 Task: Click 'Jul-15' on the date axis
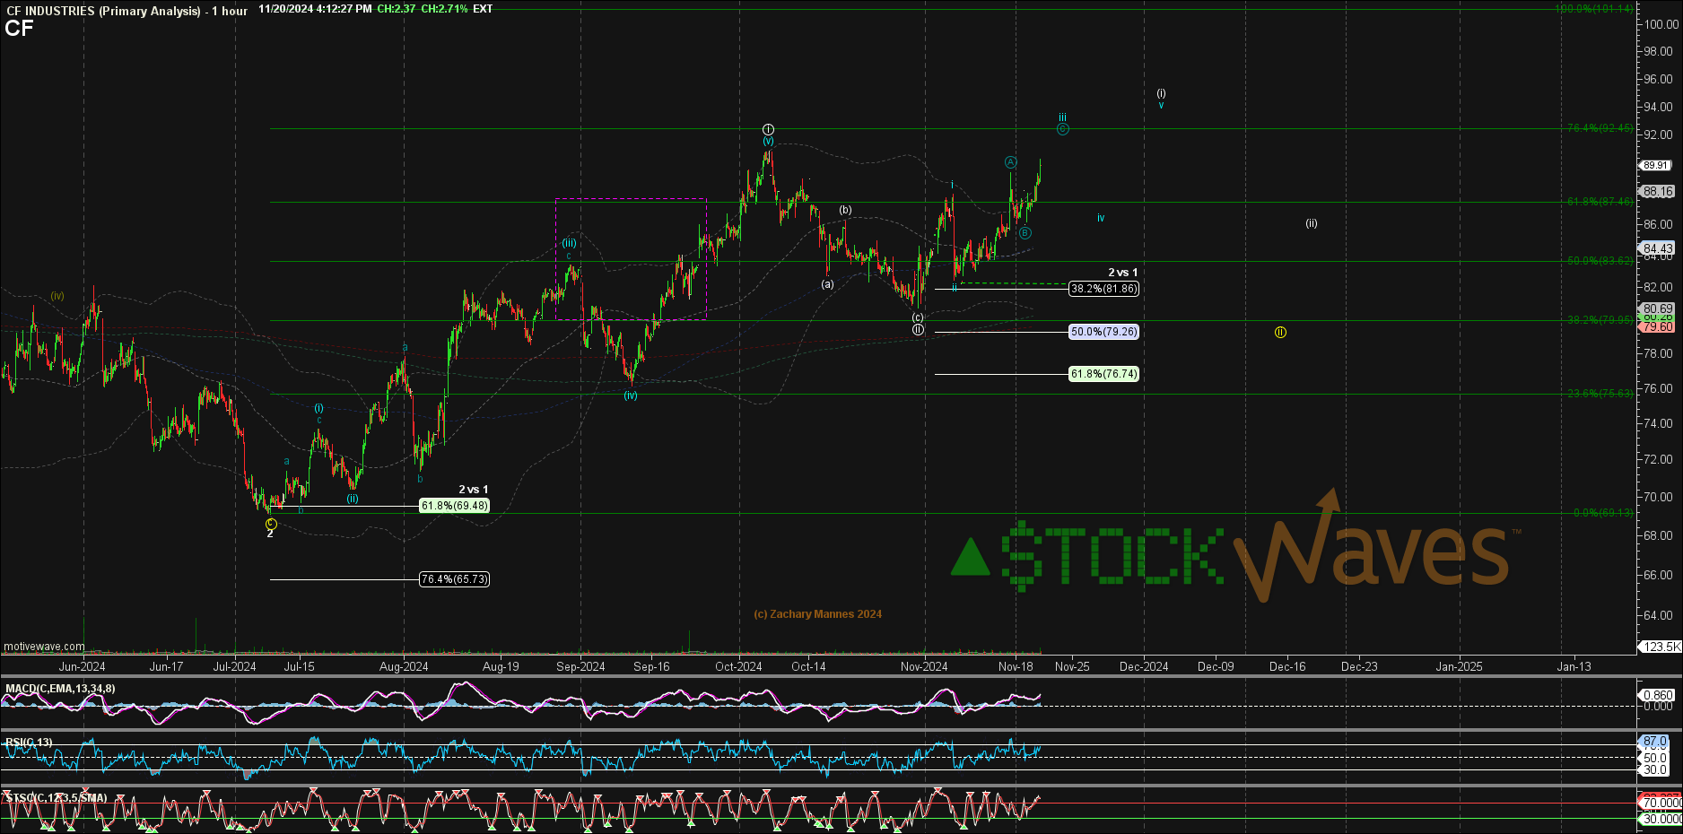300,666
